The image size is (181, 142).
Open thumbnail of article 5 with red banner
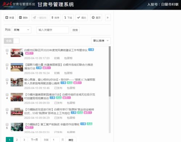click(17, 112)
